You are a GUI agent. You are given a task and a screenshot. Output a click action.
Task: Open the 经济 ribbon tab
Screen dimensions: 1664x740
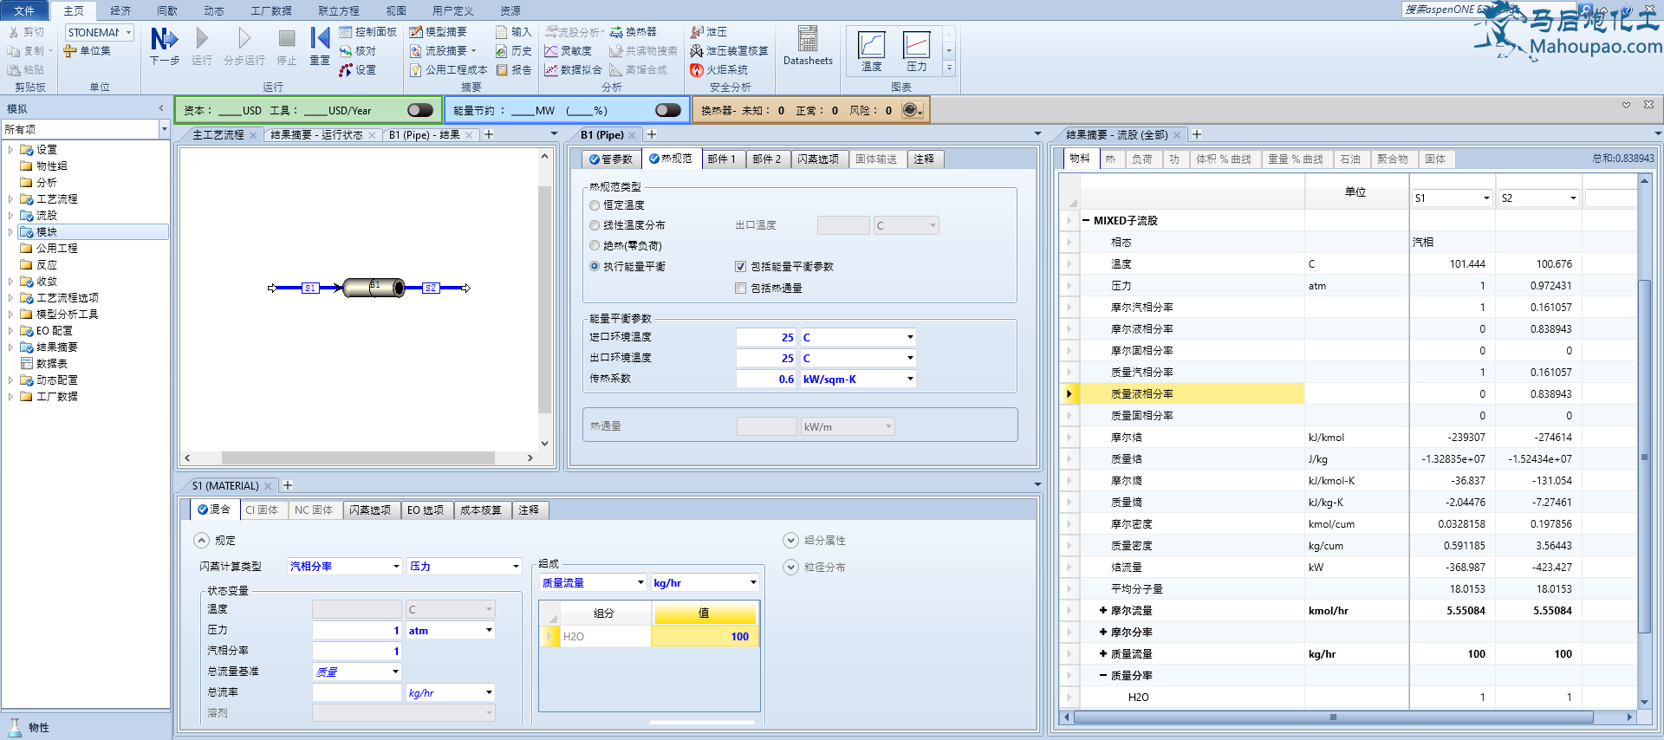[x=120, y=10]
